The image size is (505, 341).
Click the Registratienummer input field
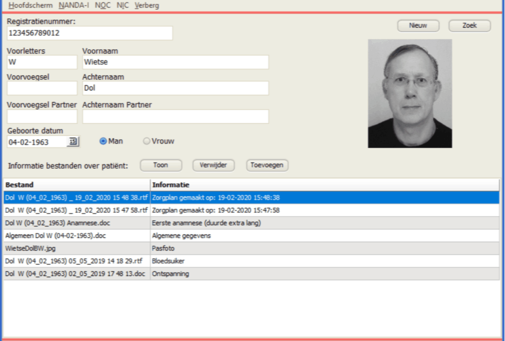[90, 33]
